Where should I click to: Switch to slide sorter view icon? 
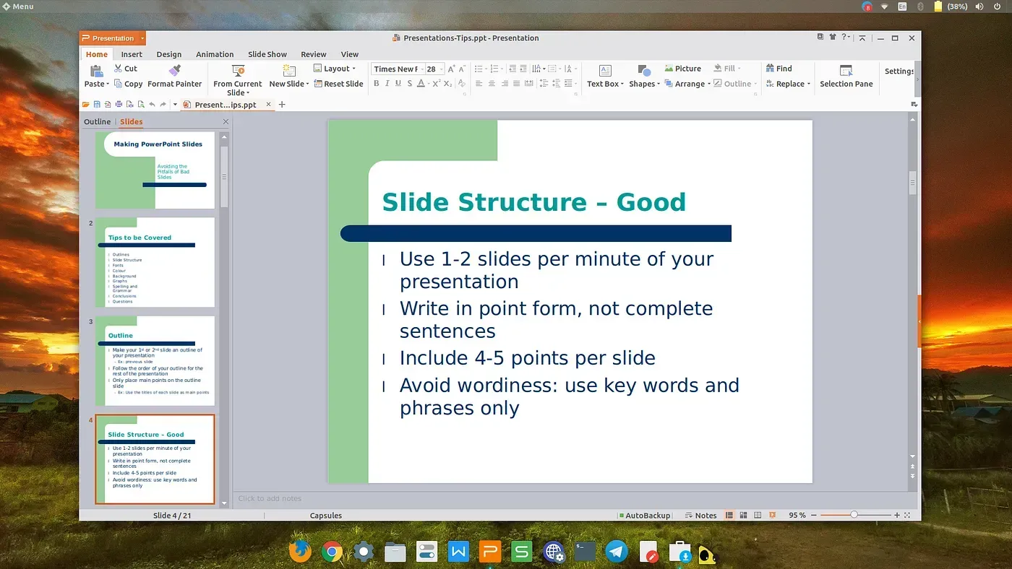coord(744,516)
